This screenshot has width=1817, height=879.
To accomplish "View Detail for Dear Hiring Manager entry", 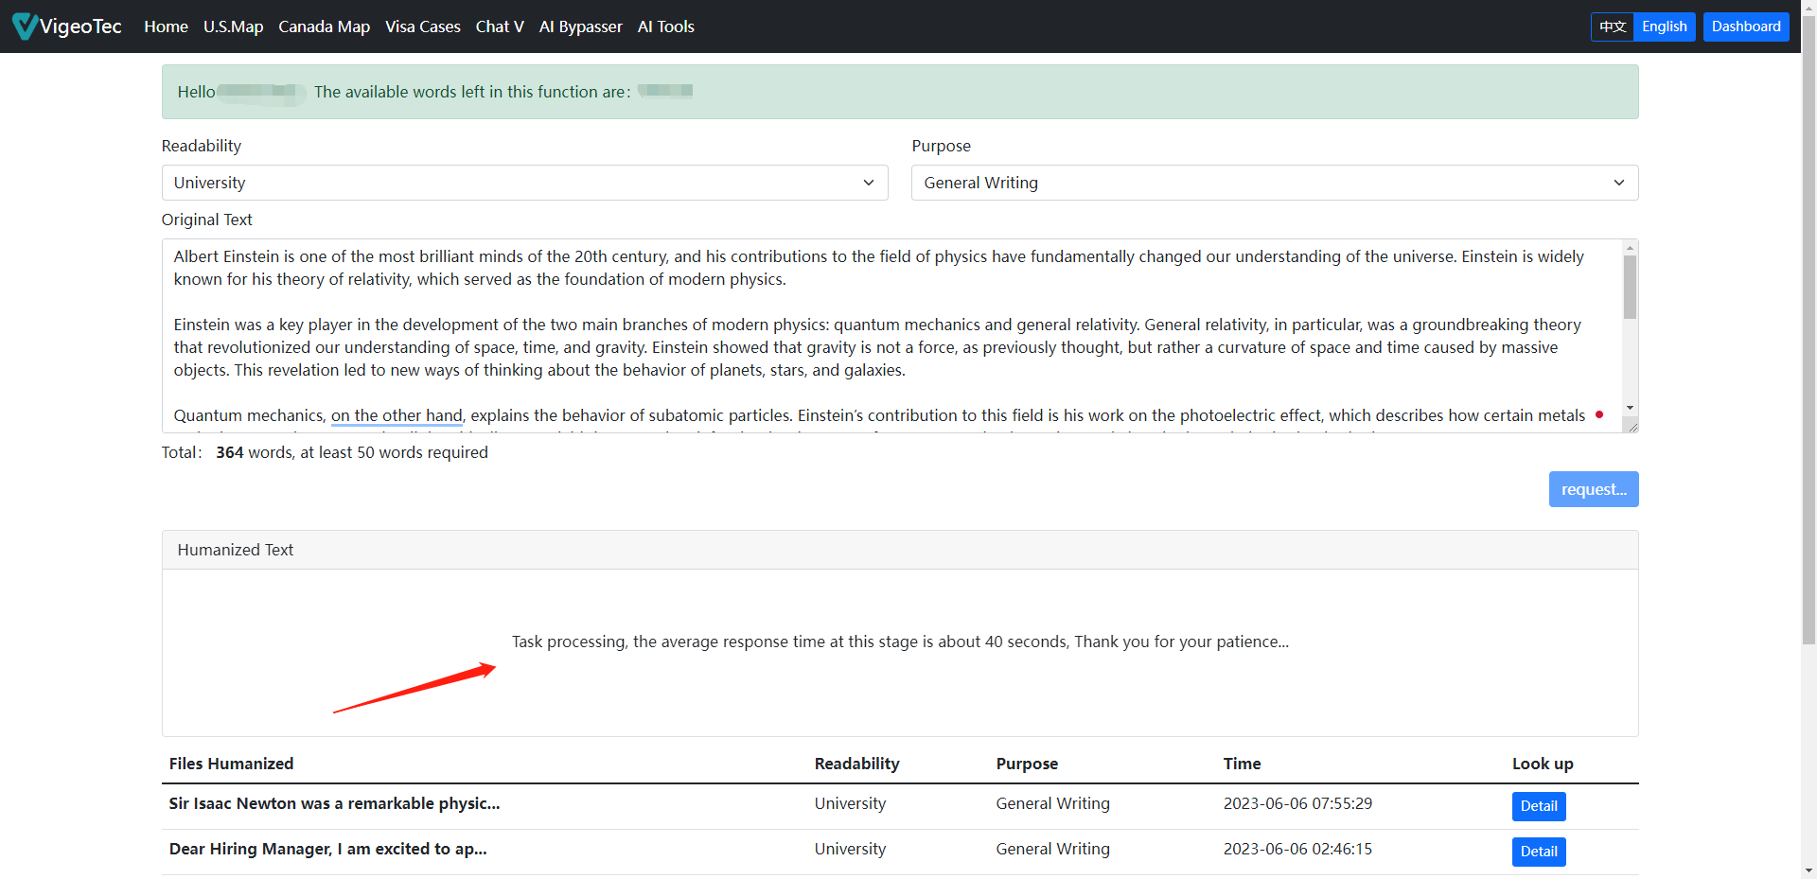I will point(1538,852).
